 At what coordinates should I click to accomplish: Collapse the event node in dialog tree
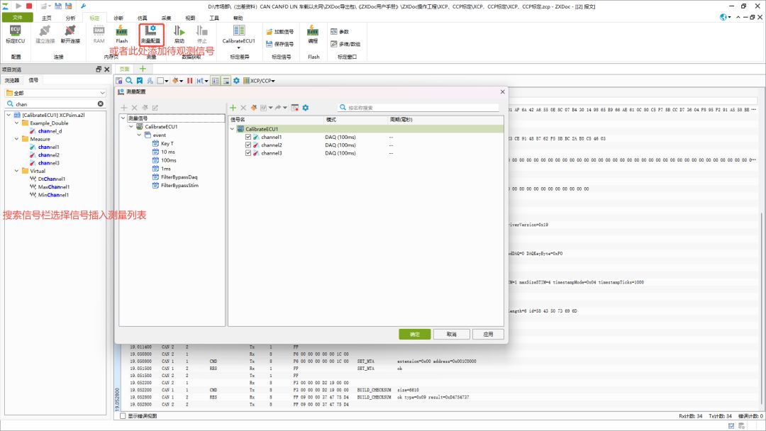pyautogui.click(x=139, y=135)
